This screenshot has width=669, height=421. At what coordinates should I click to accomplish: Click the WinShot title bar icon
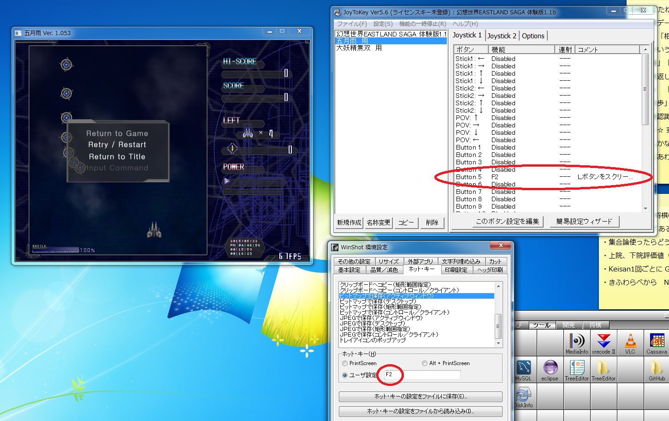(x=334, y=247)
